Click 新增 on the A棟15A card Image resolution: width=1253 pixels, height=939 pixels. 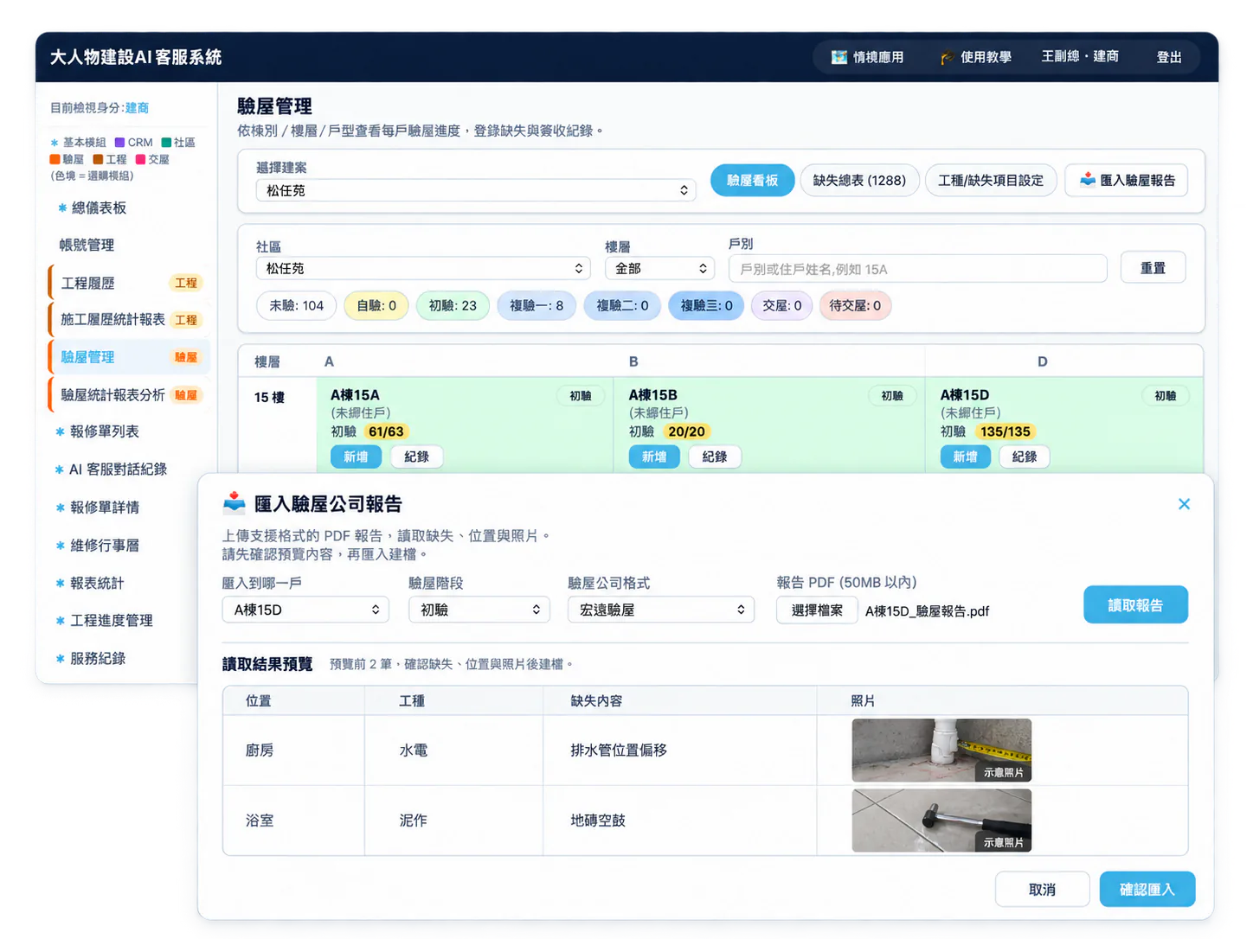pos(356,457)
